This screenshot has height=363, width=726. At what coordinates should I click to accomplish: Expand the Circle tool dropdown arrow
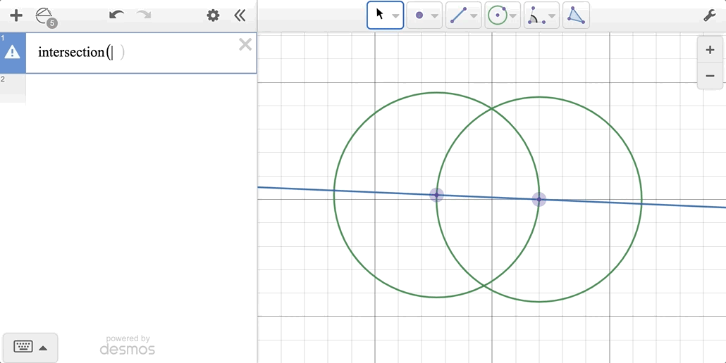(x=513, y=16)
